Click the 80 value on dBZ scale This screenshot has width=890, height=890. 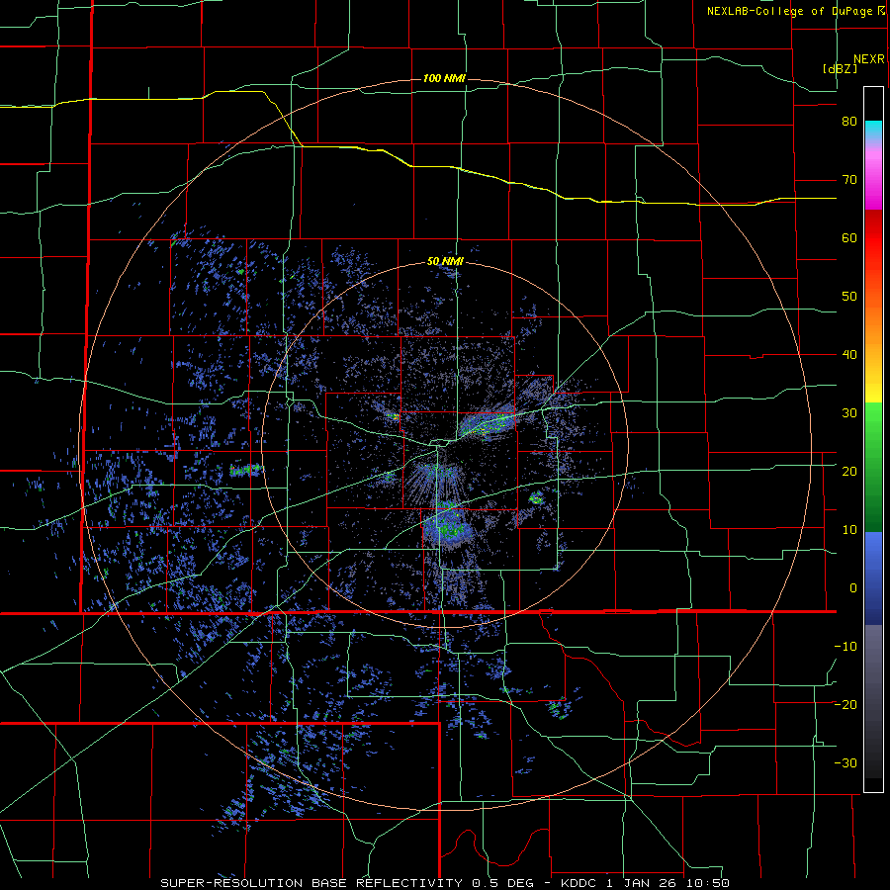pos(849,122)
